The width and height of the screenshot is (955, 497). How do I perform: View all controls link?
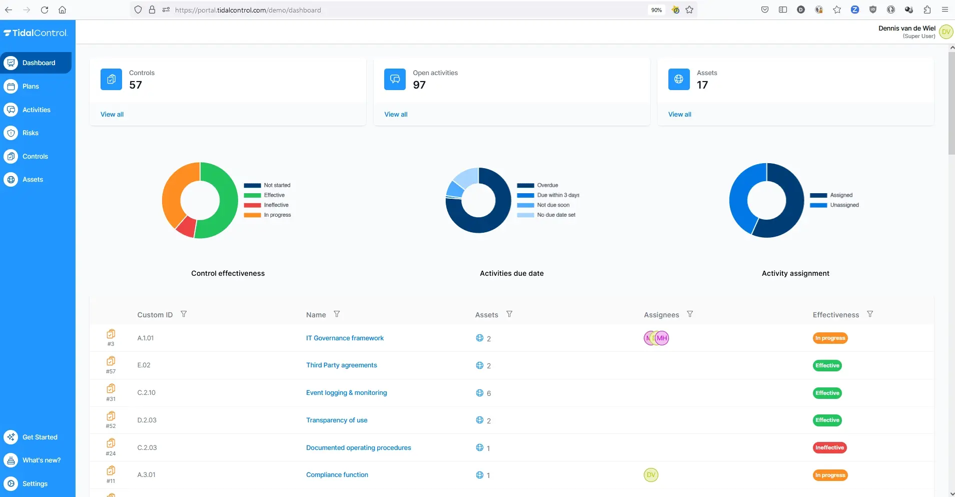tap(112, 114)
